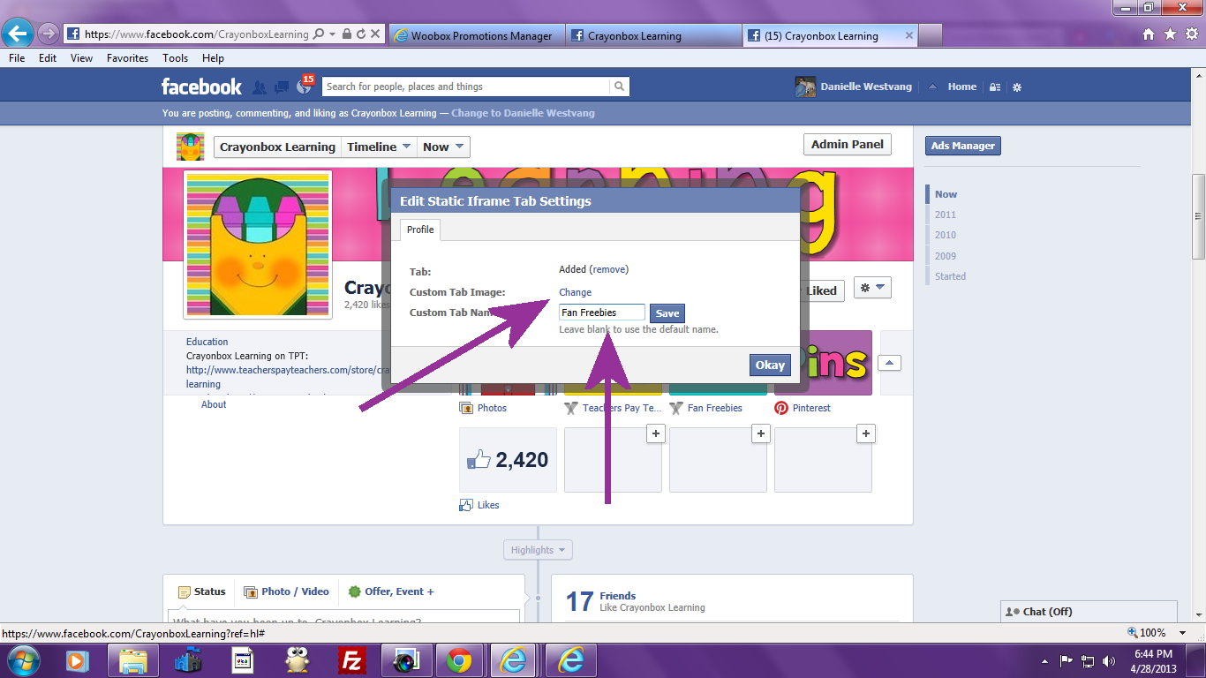Click the blue castle icon in the taskbar
This screenshot has width=1206, height=678.
click(x=187, y=660)
